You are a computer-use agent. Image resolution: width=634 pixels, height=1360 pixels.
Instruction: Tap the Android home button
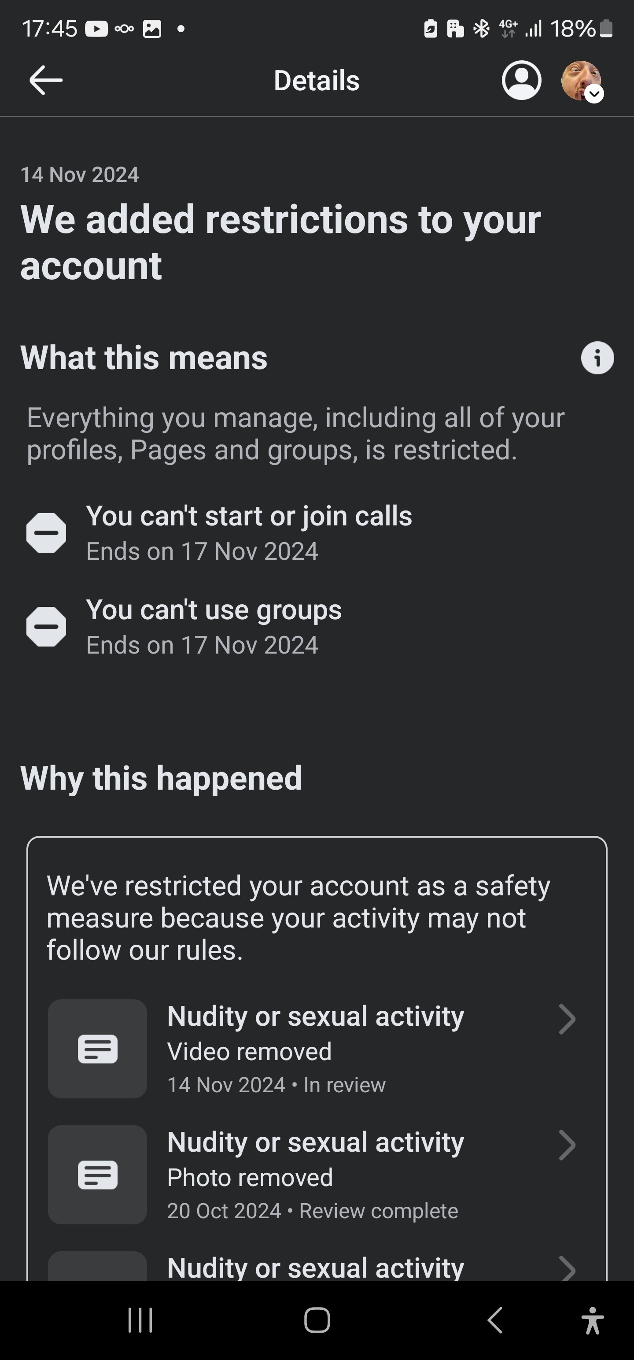click(317, 1320)
